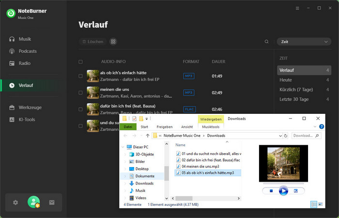The height and width of the screenshot is (218, 339).
Task: Check the box for "als ob ich's einfach hätte"
Action: (80, 76)
